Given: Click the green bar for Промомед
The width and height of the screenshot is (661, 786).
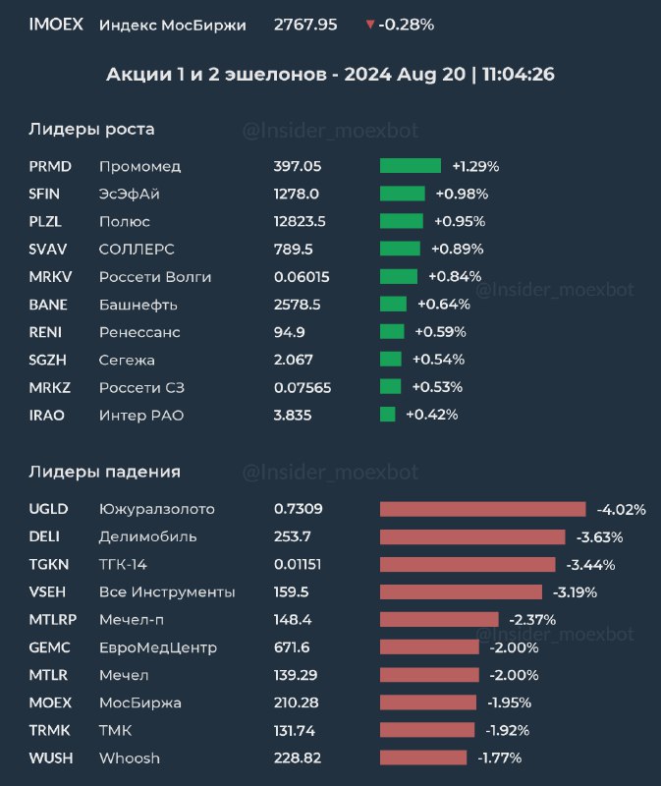Looking at the screenshot, I should point(411,166).
